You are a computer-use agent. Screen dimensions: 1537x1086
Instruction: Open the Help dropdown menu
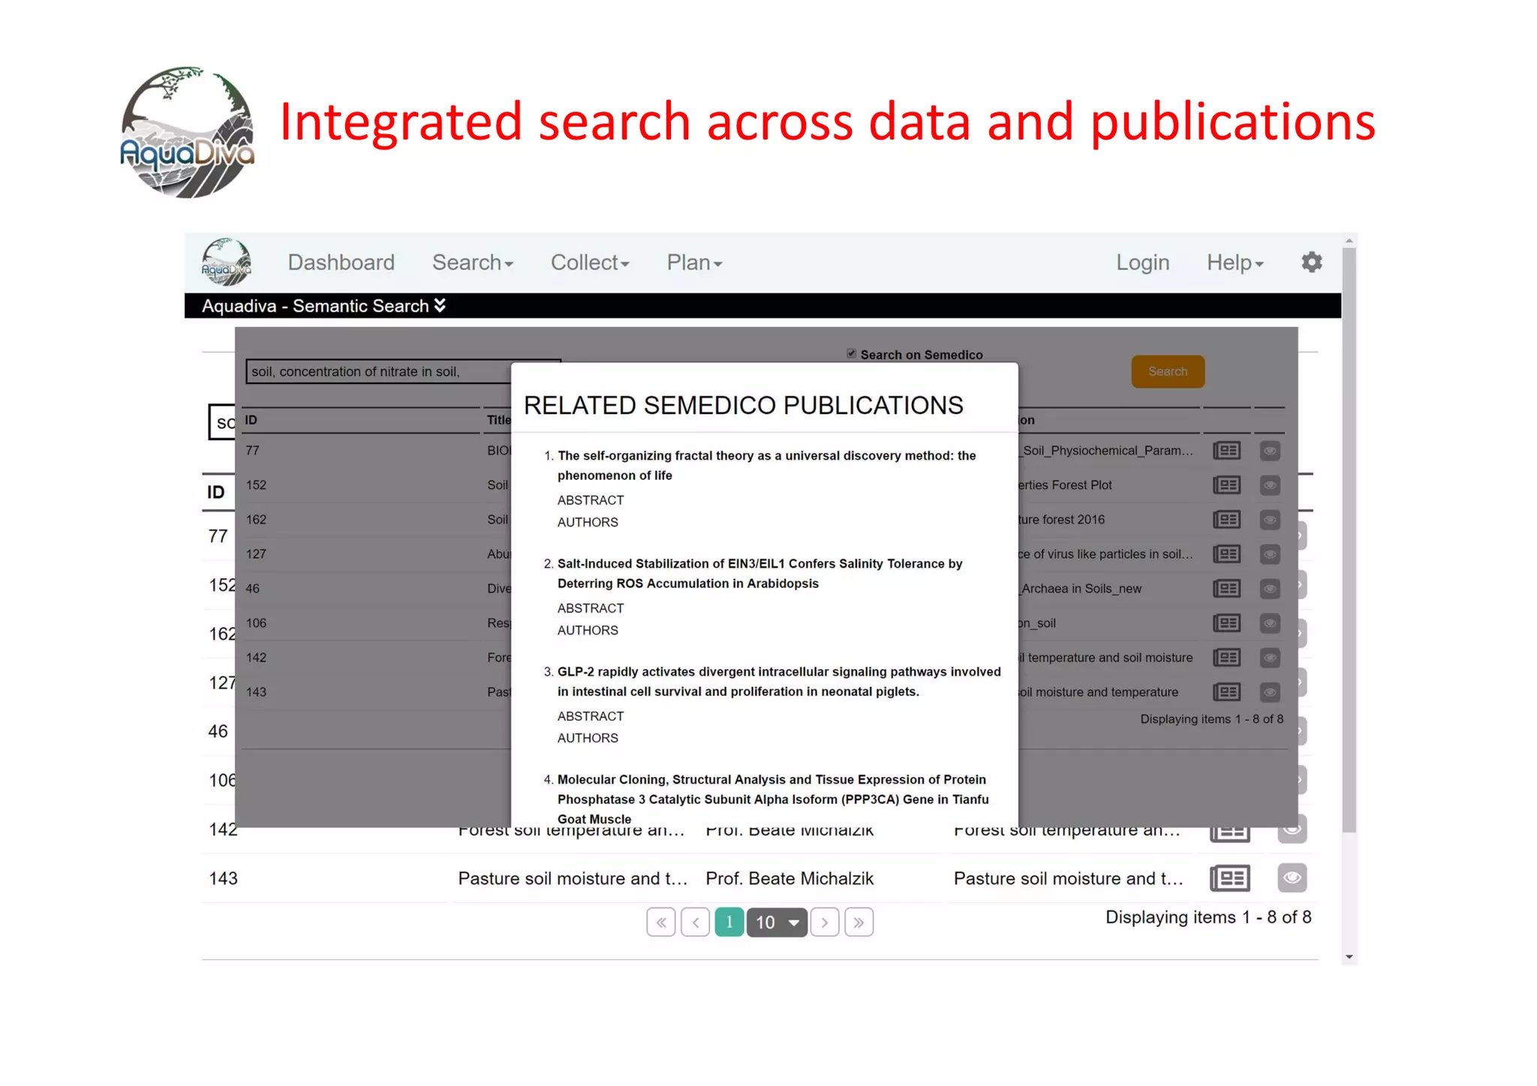pos(1235,262)
